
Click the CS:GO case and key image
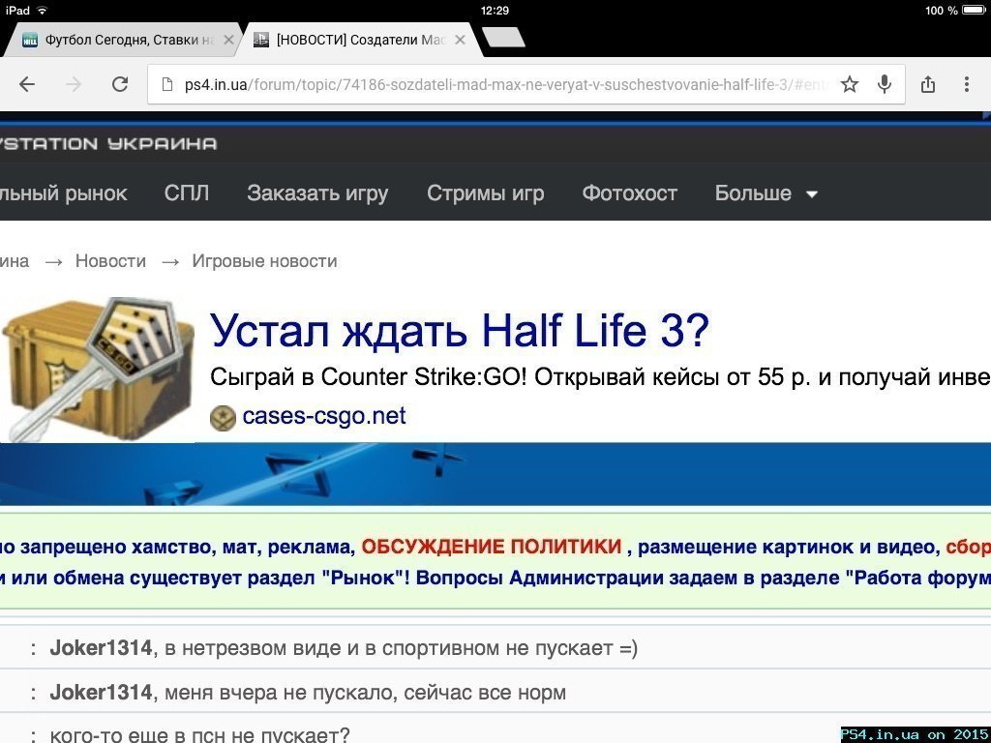pos(98,370)
